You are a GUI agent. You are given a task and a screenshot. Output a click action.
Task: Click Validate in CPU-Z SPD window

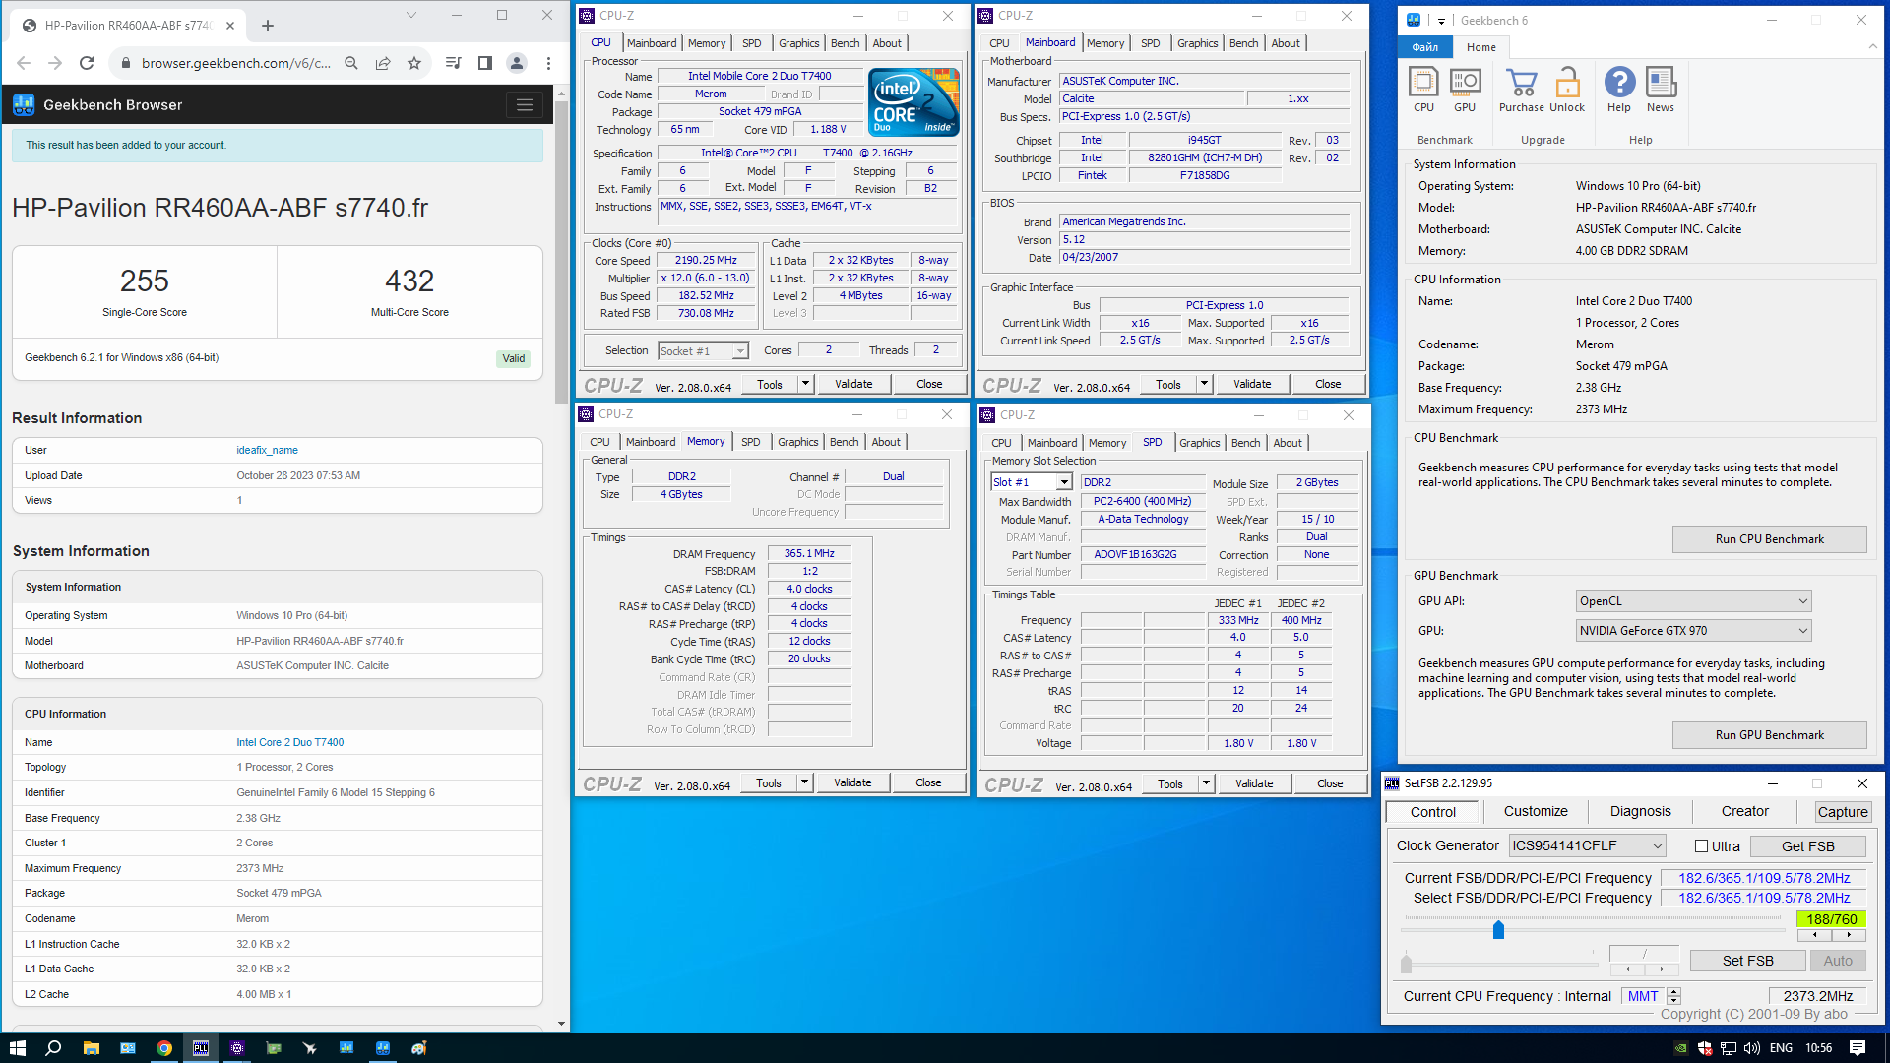point(1253,783)
